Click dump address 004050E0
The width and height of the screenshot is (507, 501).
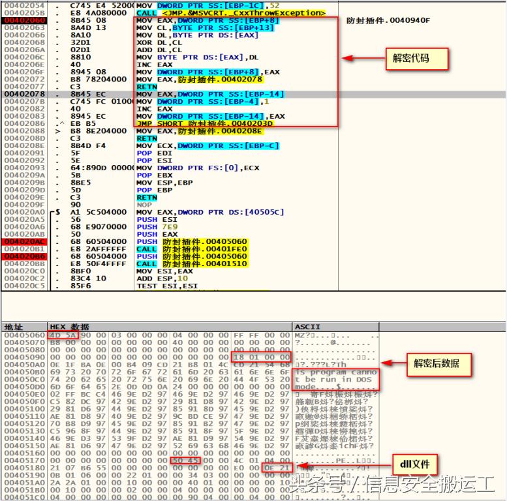[x=25, y=394]
